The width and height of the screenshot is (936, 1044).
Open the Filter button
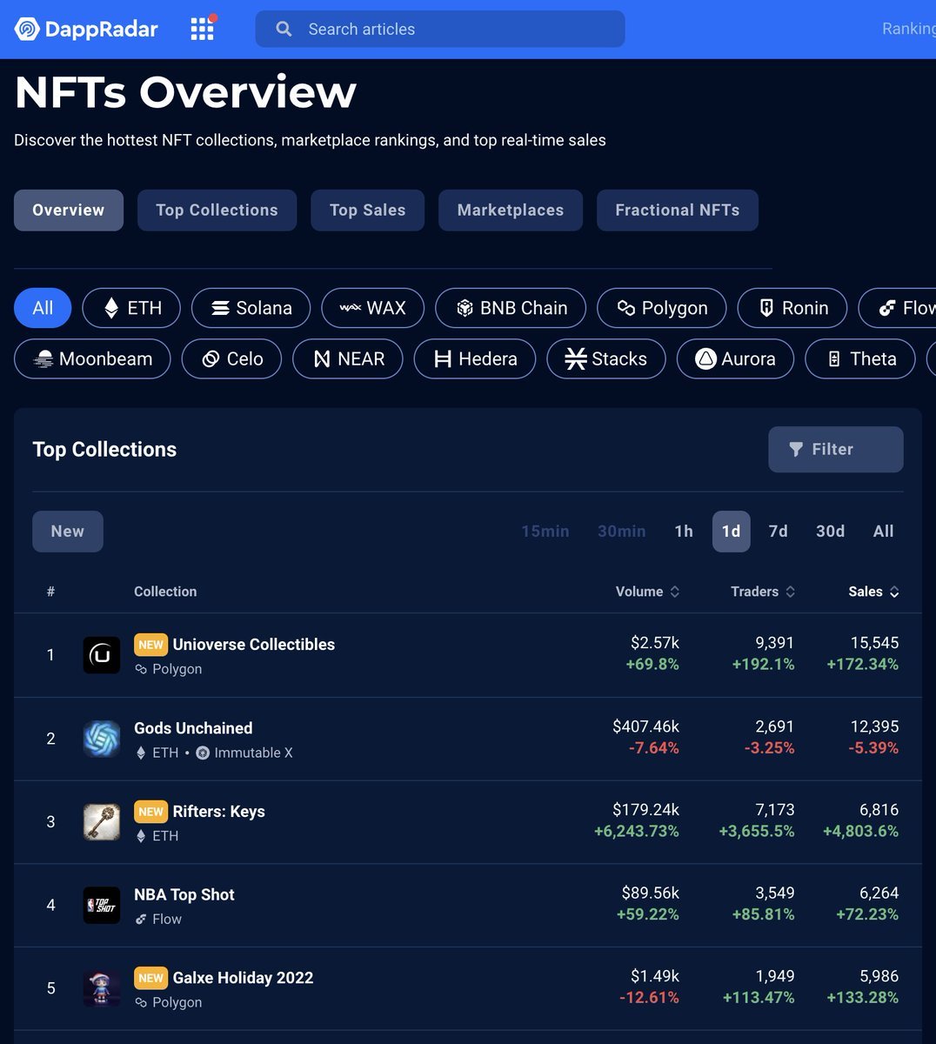pyautogui.click(x=835, y=449)
